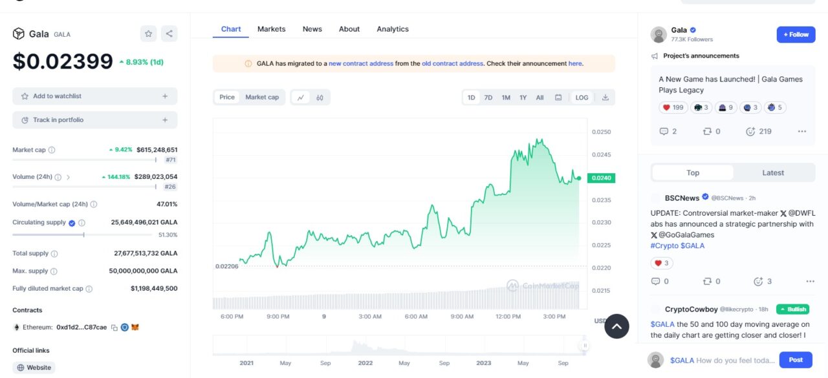Open the News tab

tap(312, 29)
